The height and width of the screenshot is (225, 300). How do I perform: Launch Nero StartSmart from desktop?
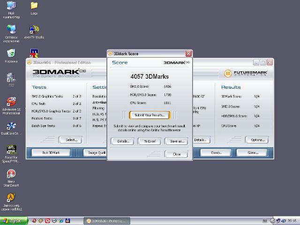point(11,178)
